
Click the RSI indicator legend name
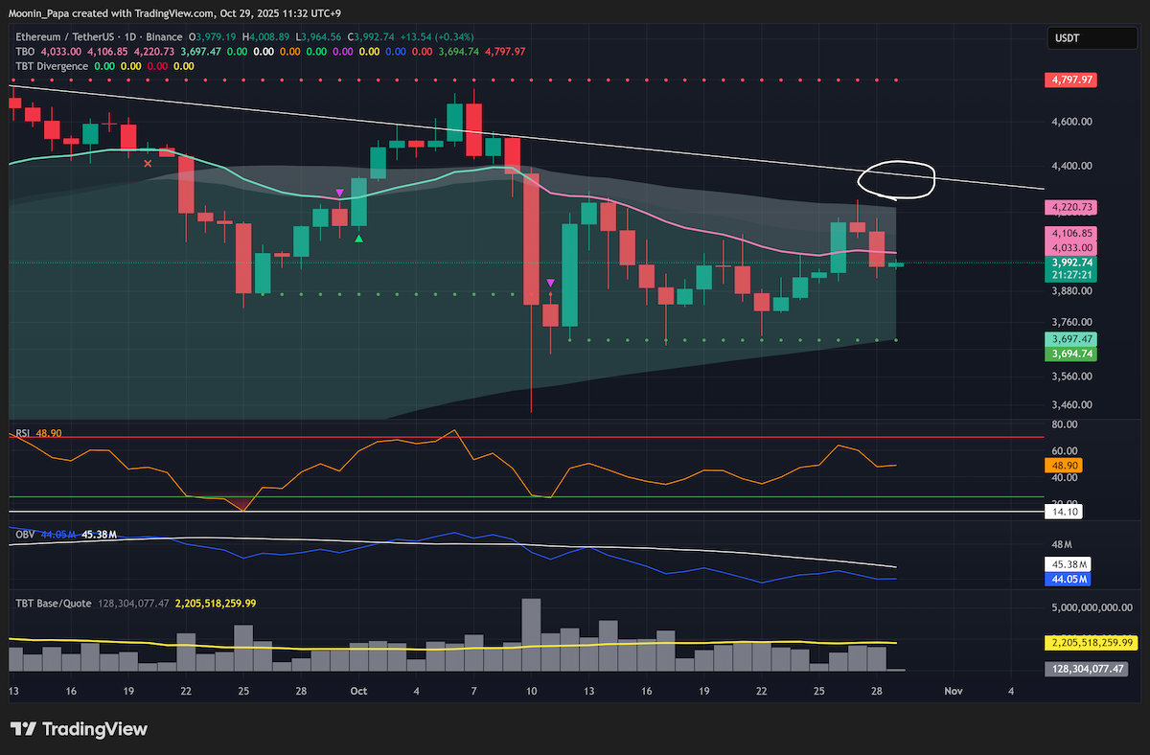tap(23, 434)
